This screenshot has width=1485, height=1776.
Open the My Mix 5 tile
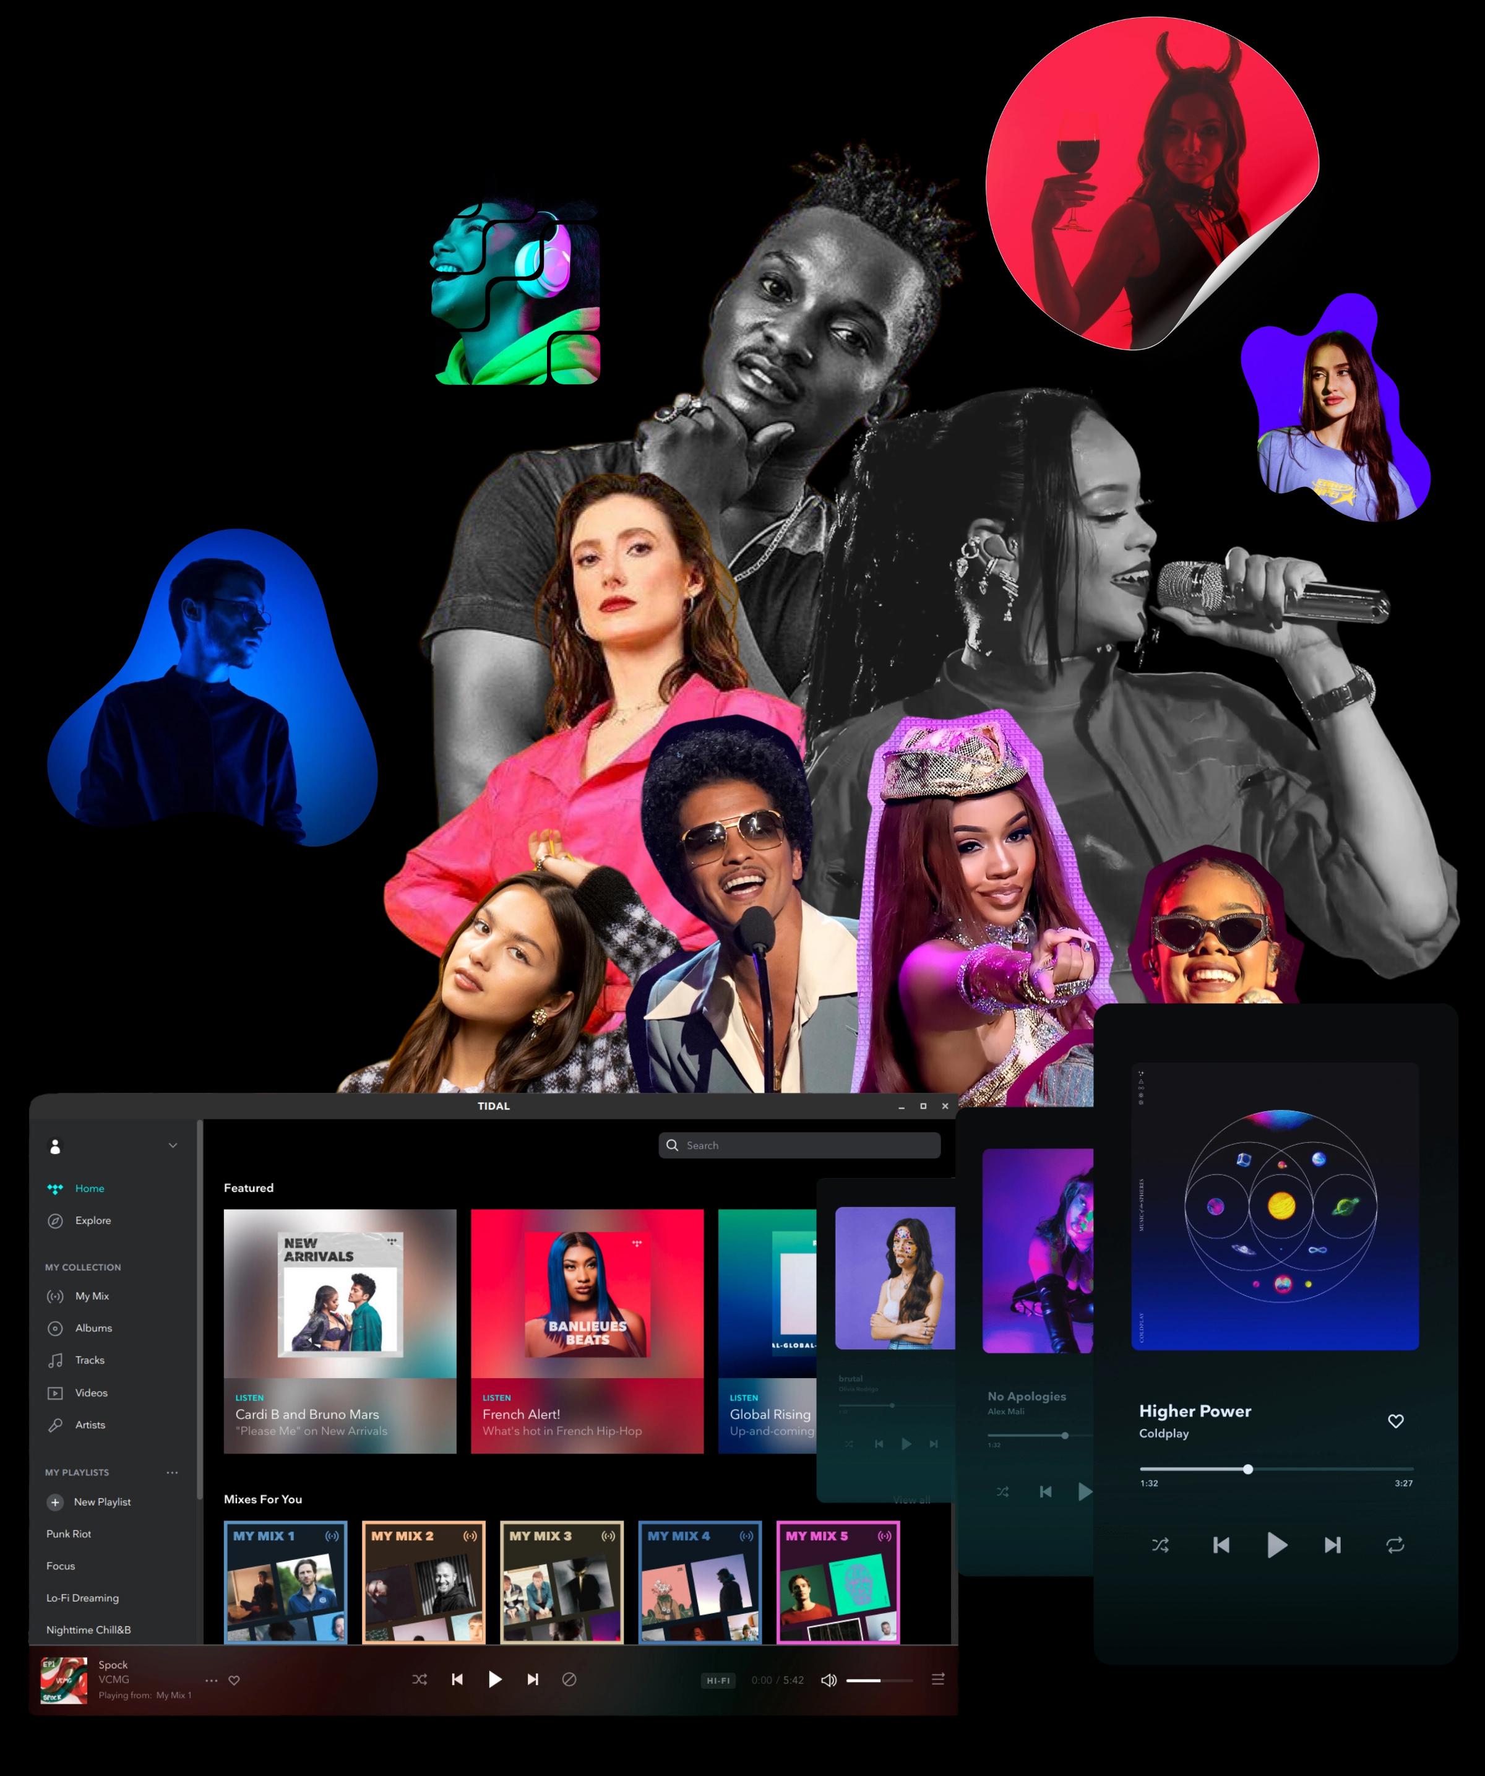point(838,1582)
